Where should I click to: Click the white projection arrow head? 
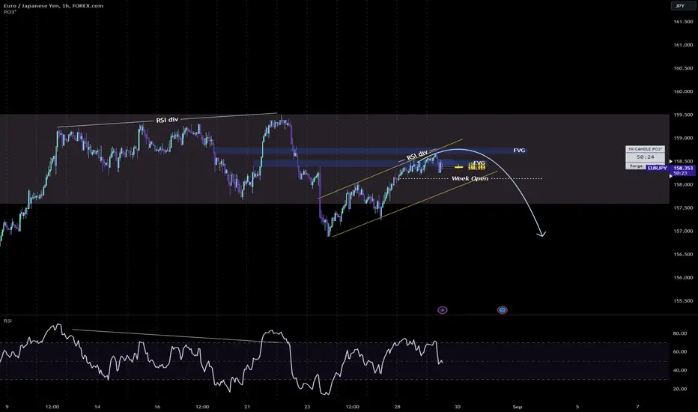541,234
